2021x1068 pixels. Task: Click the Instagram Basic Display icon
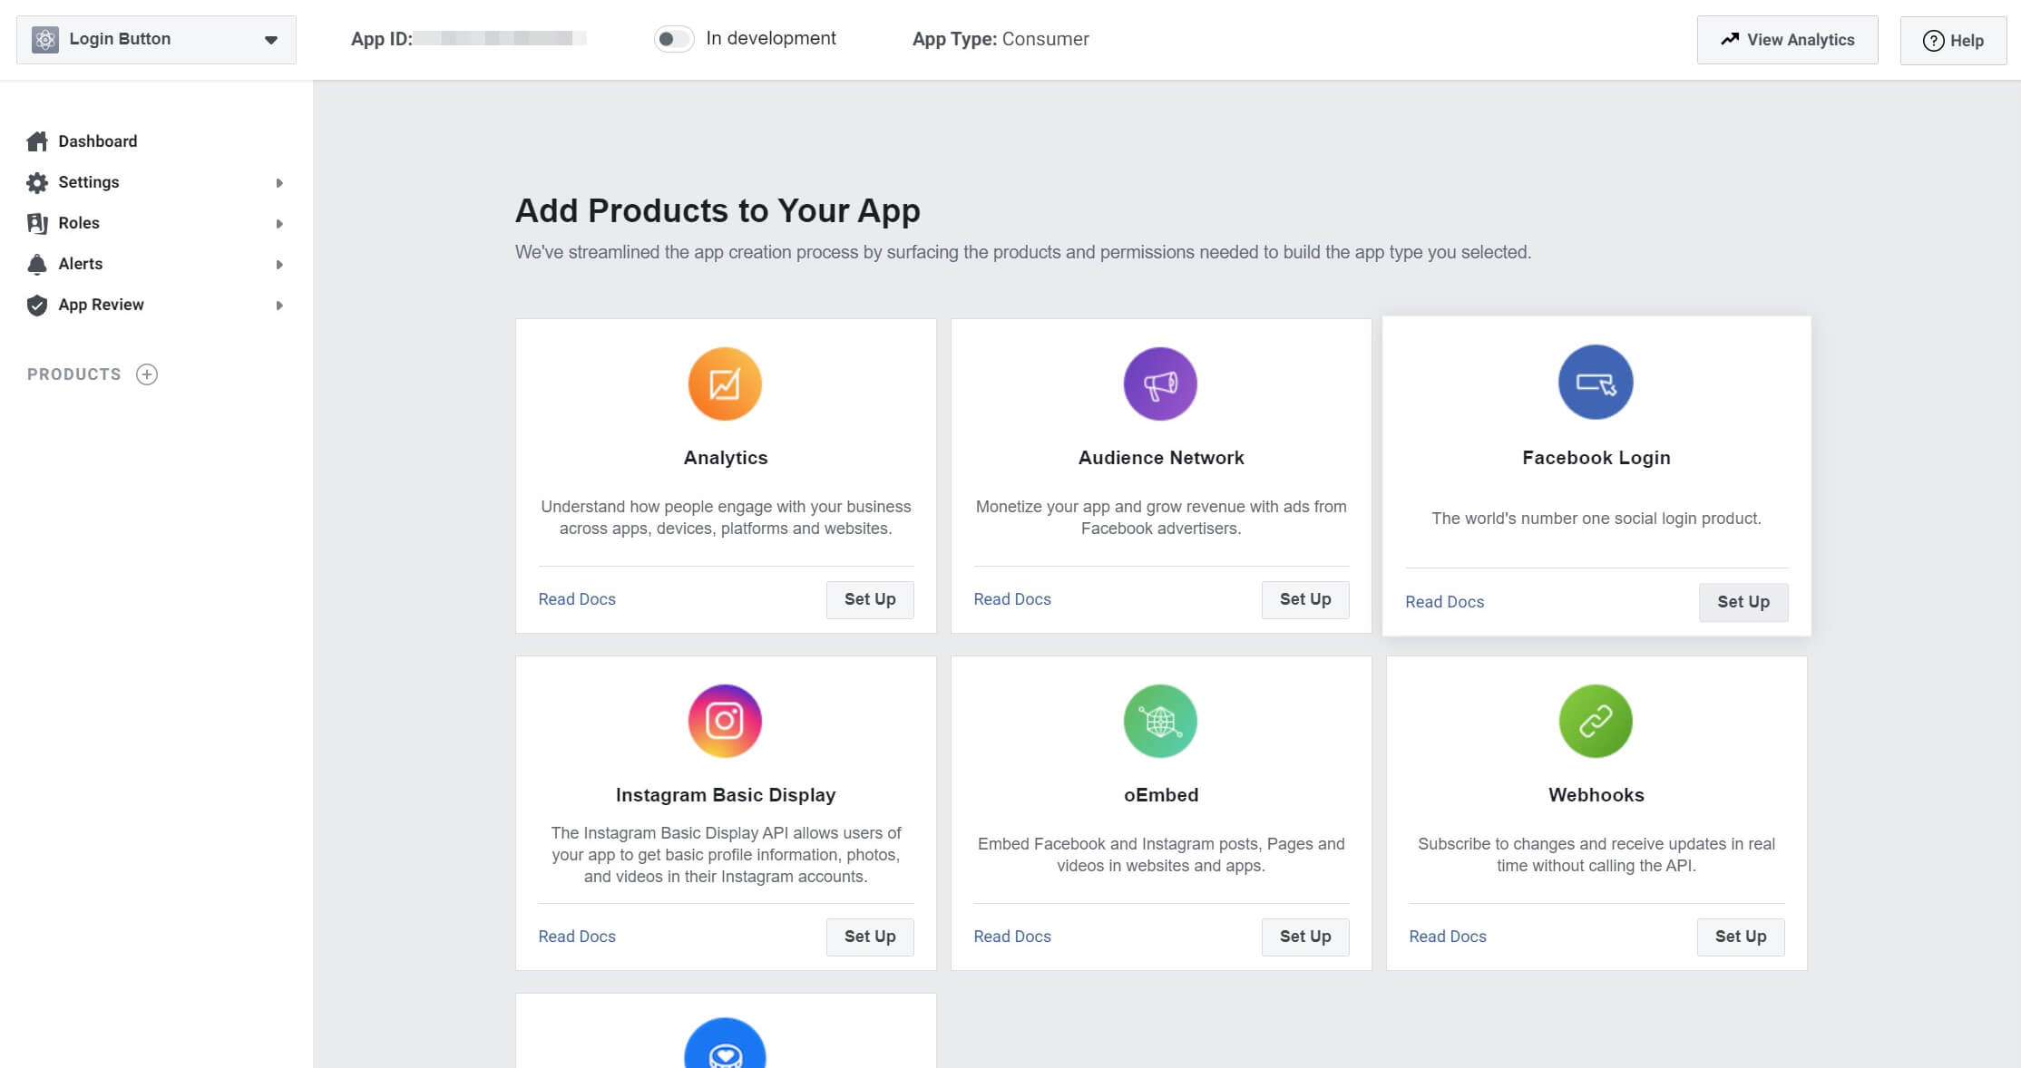[x=725, y=721]
